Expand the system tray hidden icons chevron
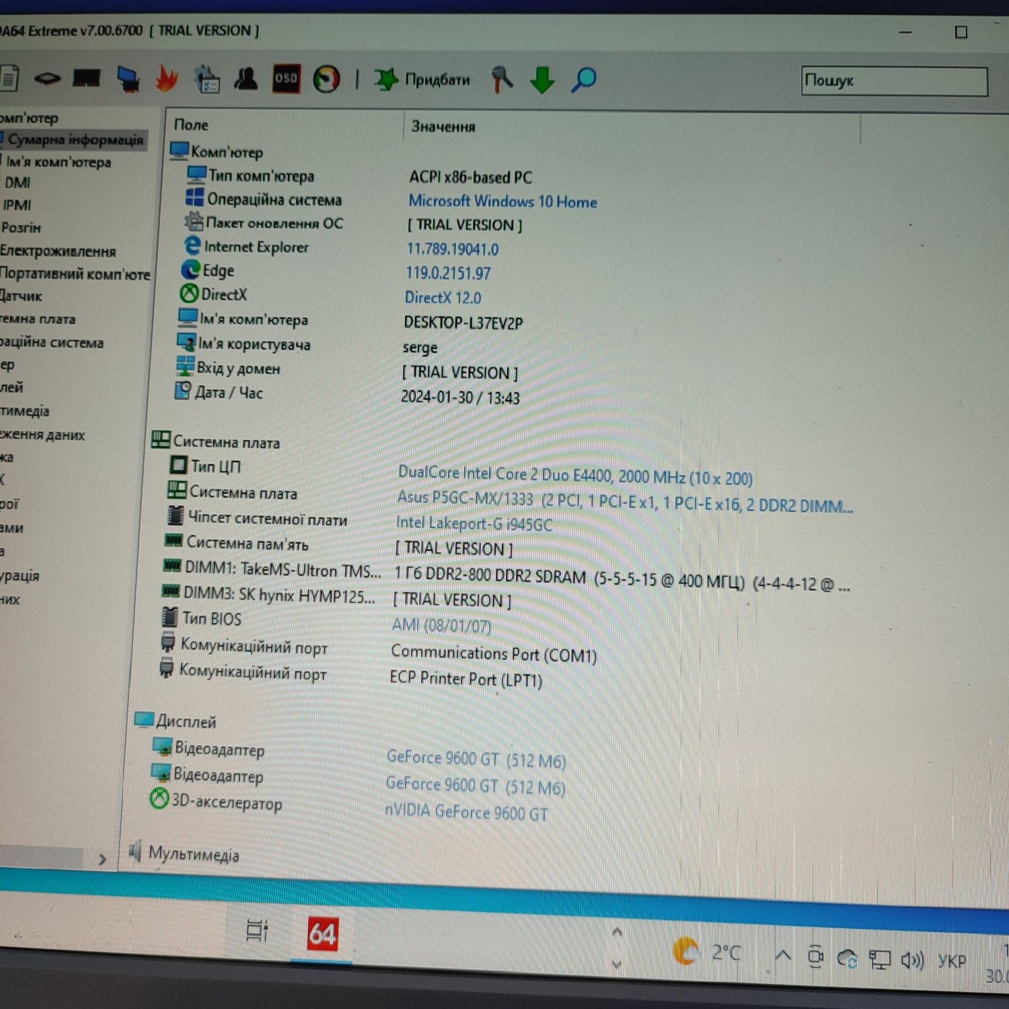Screen dimensions: 1009x1009 [x=782, y=955]
